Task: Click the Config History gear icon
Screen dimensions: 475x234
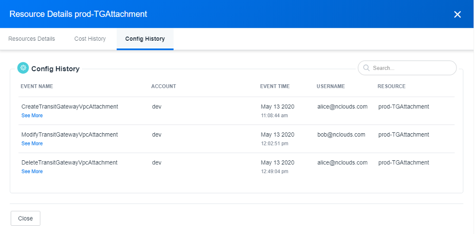Action: 23,68
